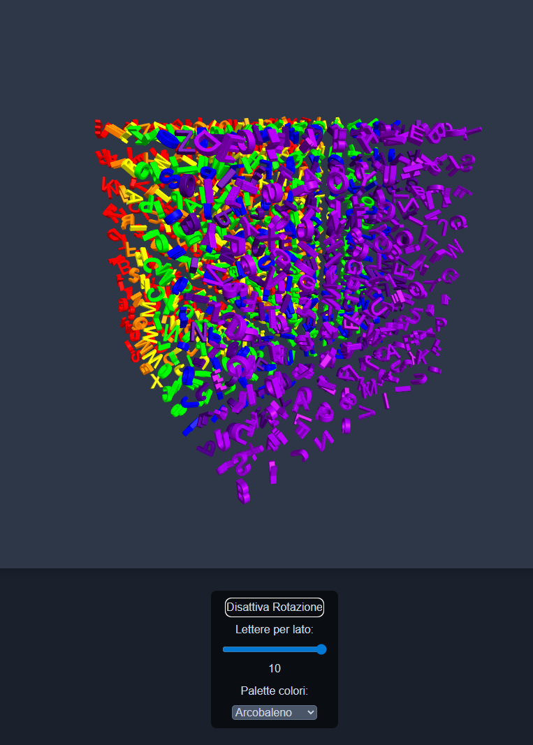The width and height of the screenshot is (533, 745).
Task: Select the yellow X letter at cube's lower-left
Action: click(x=156, y=382)
